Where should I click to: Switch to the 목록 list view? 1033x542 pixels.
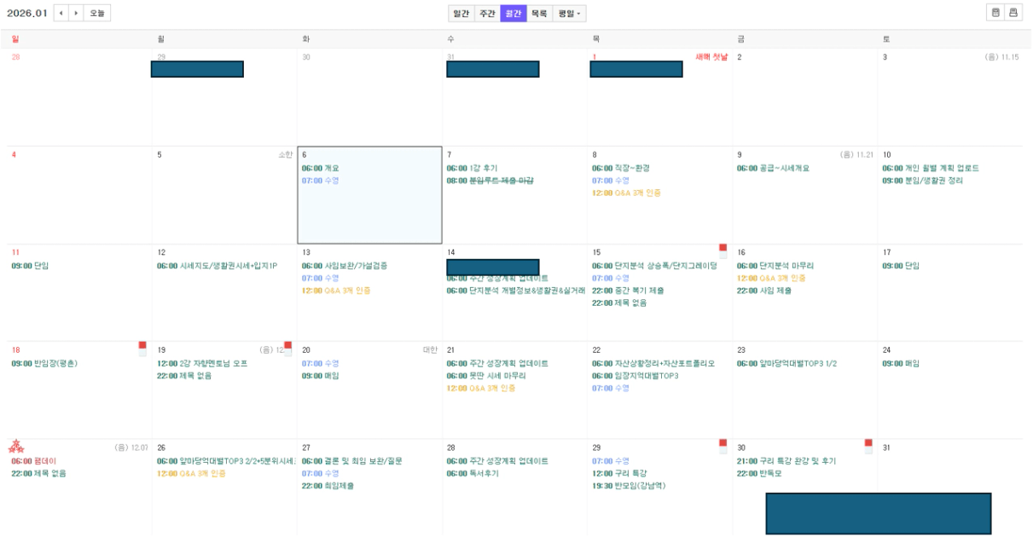coord(539,14)
